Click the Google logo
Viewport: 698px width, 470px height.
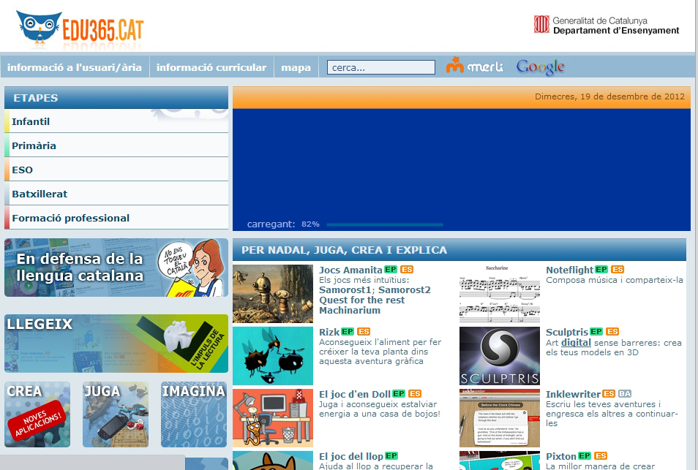541,67
